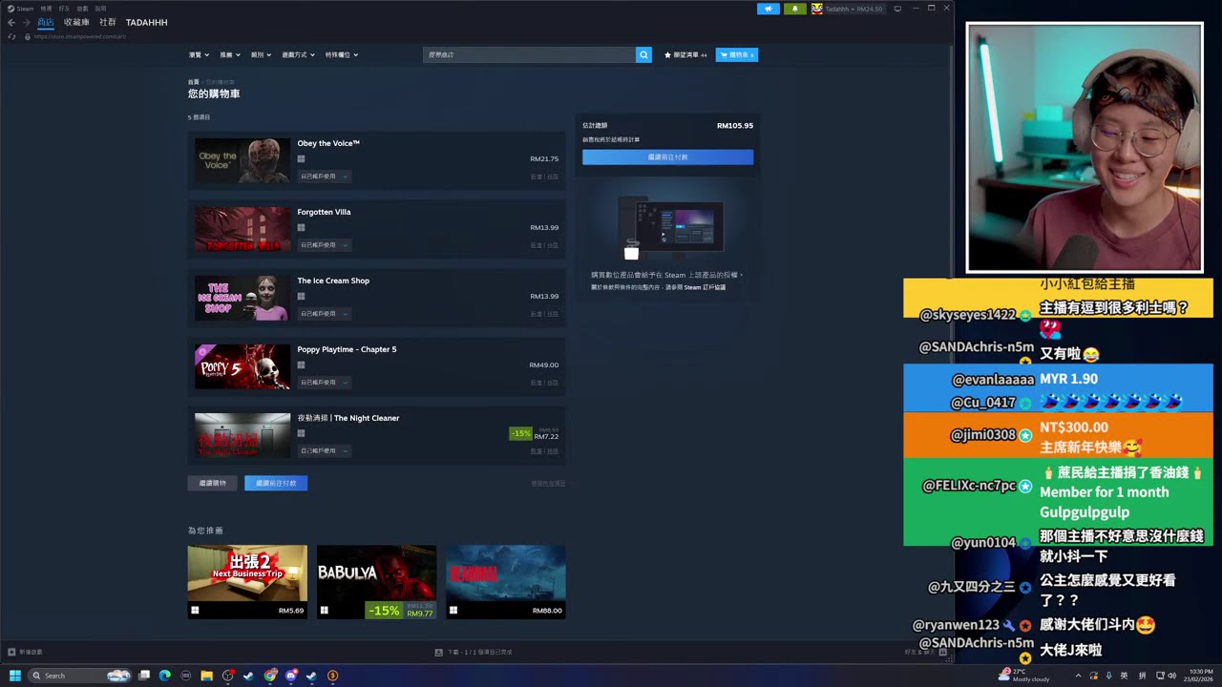Click the Steam forward navigation arrow
Viewport: 1222px width, 687px height.
[x=26, y=22]
